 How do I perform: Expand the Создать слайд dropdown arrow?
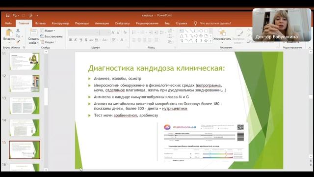coord(38,43)
